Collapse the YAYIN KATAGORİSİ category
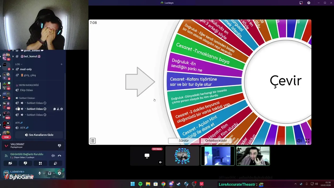 27,85
